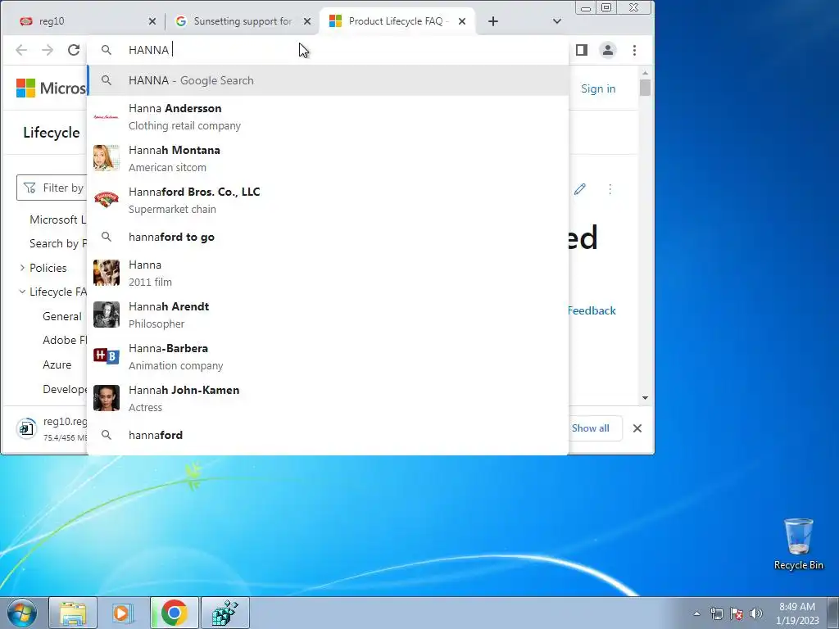Click the Filter by title field
Viewport: 839px width, 629px height.
tap(52, 188)
